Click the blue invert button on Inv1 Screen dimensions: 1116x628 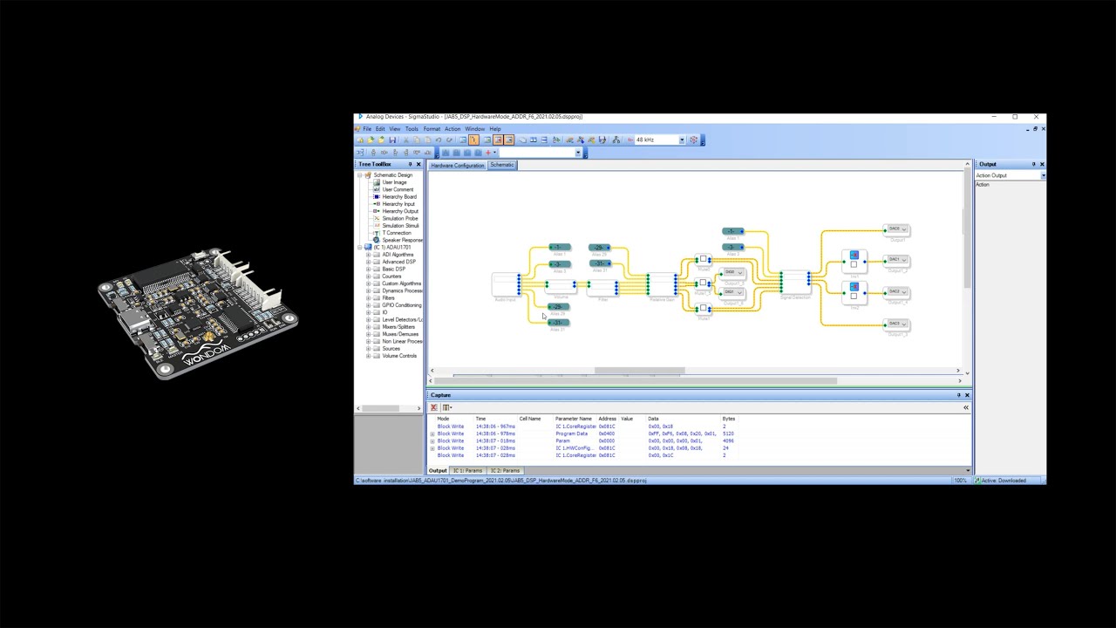[x=854, y=256]
